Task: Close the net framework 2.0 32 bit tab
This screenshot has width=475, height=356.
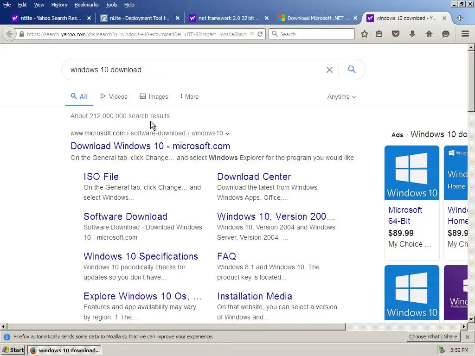Action: (x=267, y=18)
